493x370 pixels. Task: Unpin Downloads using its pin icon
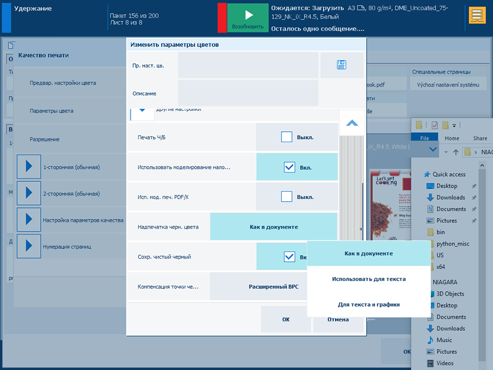[474, 198]
